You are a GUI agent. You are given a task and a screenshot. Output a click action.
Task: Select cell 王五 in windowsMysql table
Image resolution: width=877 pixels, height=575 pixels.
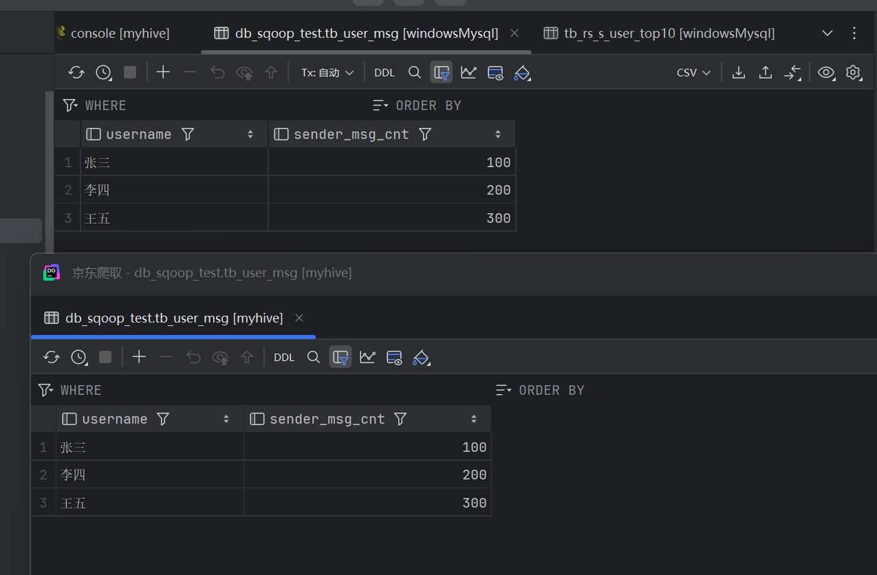click(x=174, y=218)
